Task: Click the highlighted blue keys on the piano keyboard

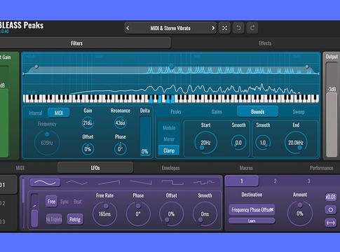Action: pos(162,99)
